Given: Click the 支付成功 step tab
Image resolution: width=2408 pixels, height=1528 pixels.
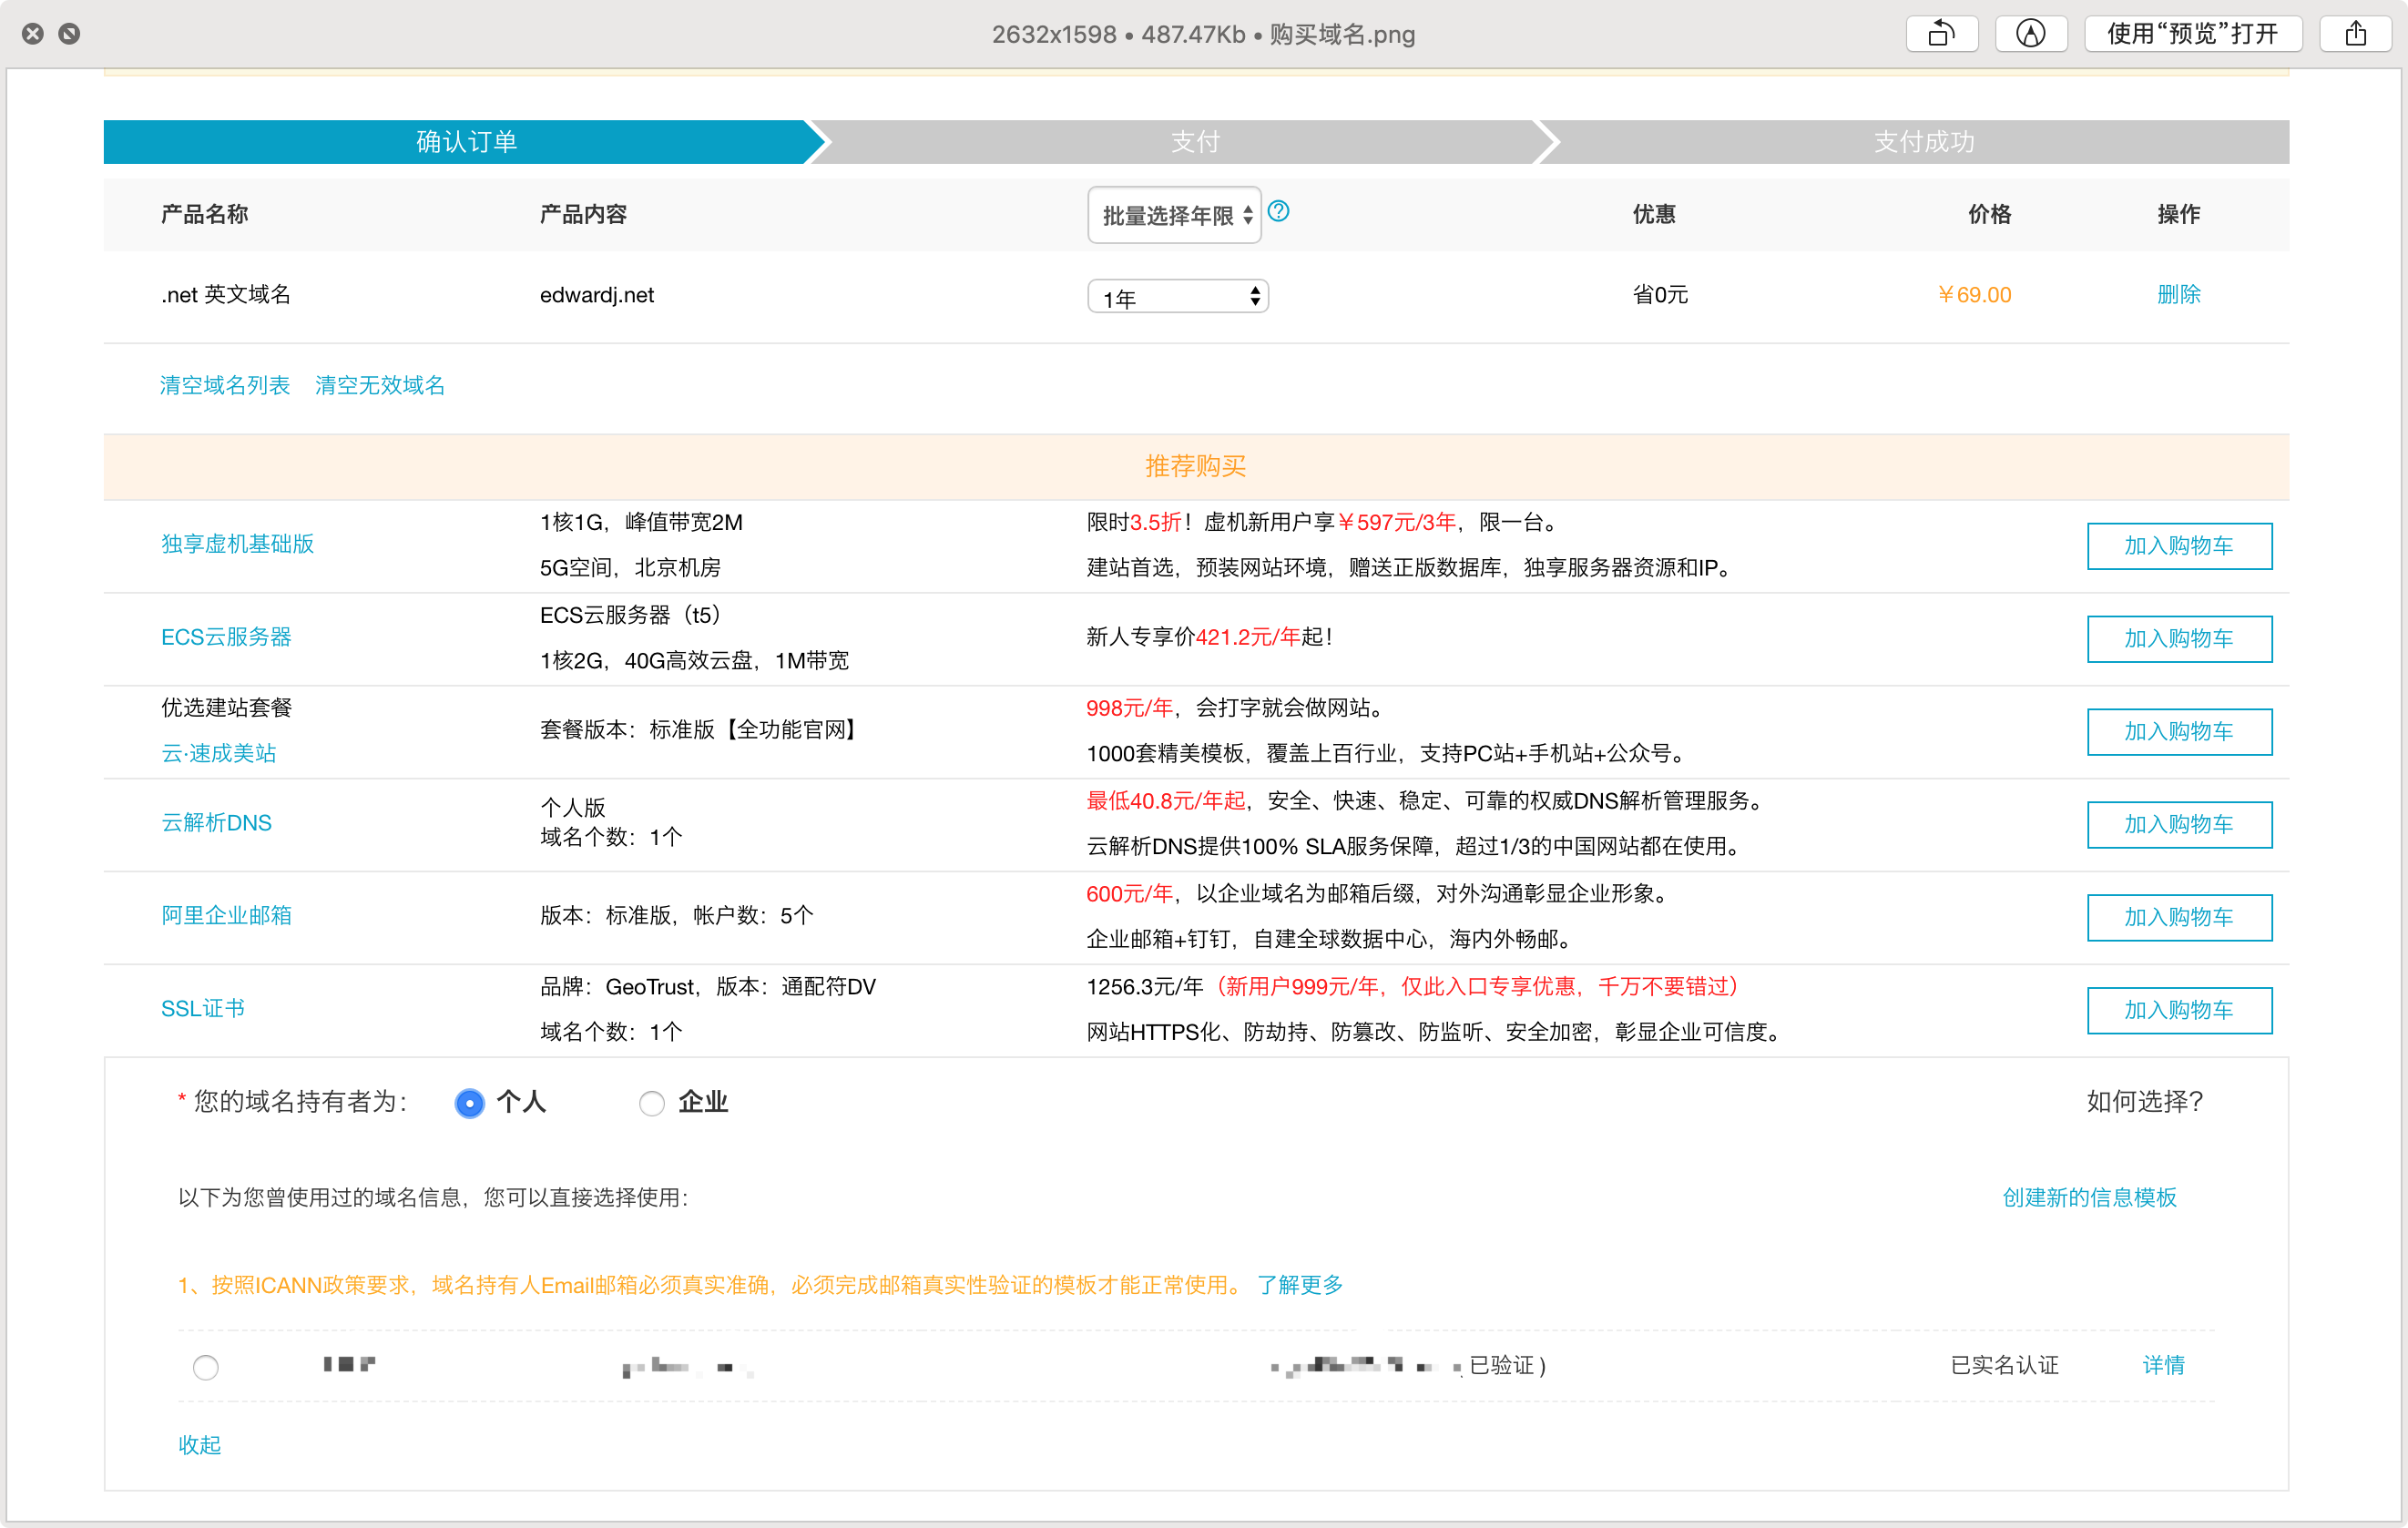Looking at the screenshot, I should click(1923, 142).
